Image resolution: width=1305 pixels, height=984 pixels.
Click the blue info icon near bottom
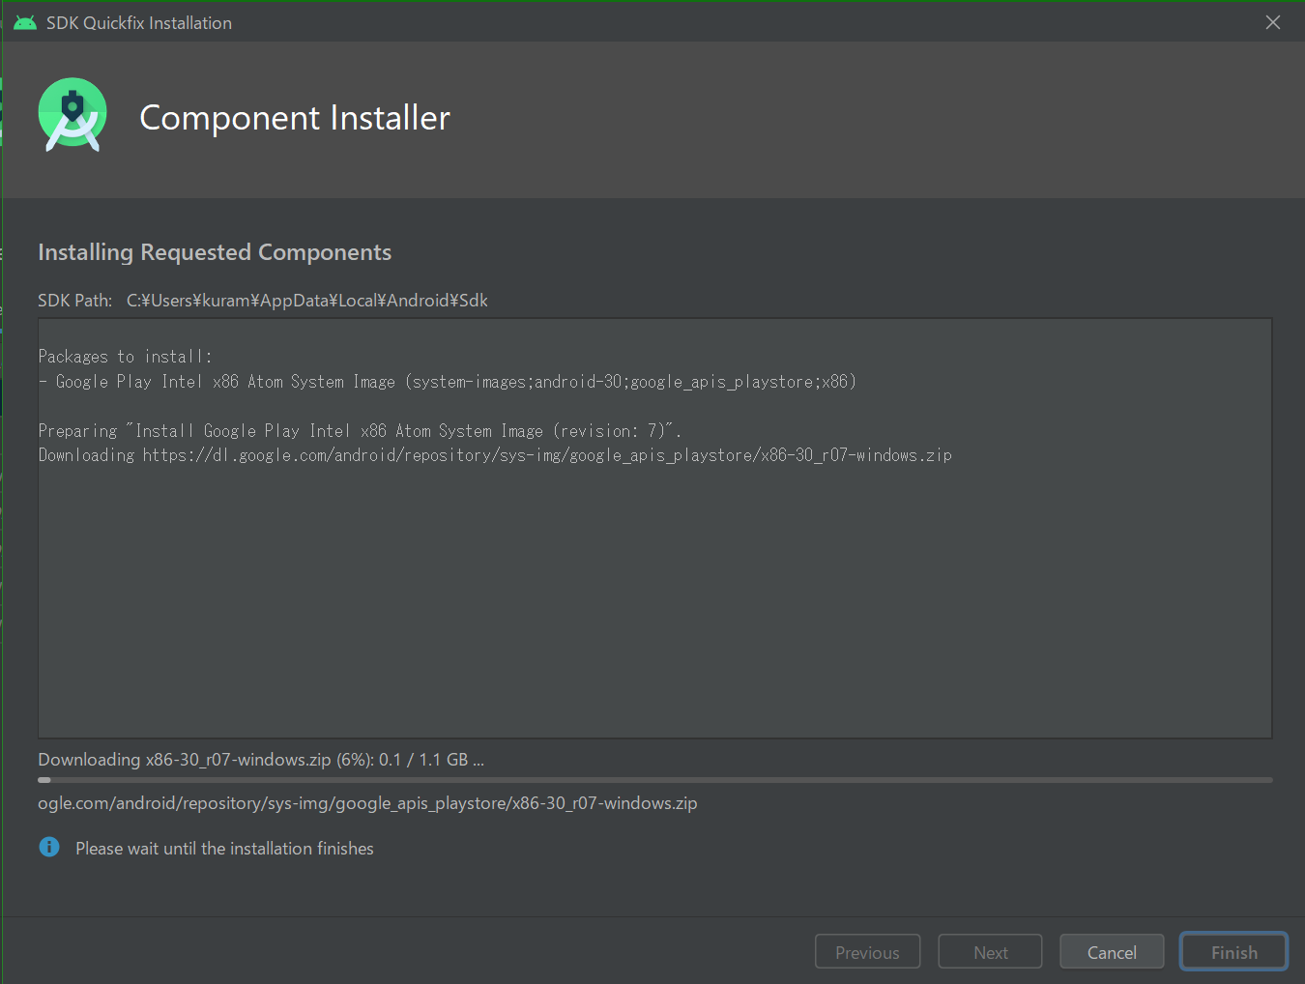(48, 847)
